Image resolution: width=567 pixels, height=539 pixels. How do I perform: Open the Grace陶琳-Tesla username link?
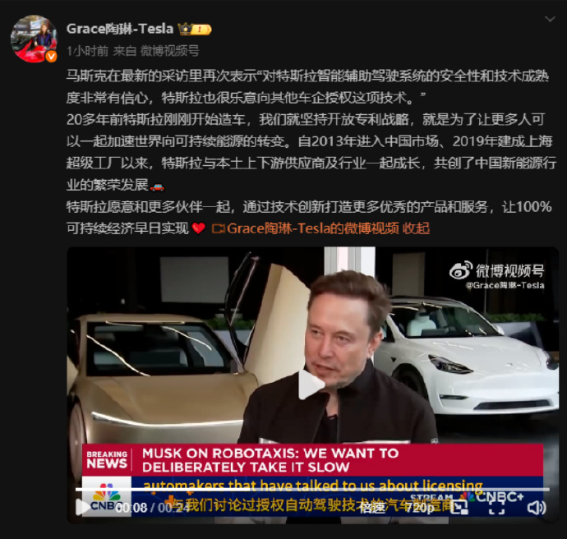click(x=120, y=29)
